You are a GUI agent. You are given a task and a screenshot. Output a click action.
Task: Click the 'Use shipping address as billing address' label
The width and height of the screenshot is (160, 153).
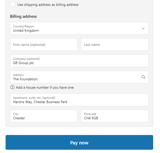[x=48, y=5]
